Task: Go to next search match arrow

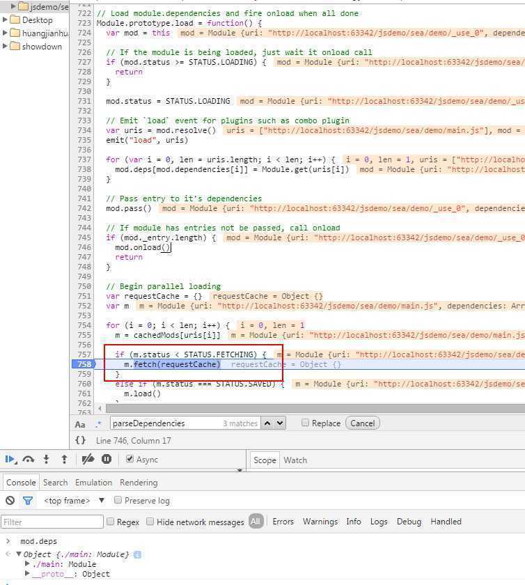Action: (280, 423)
